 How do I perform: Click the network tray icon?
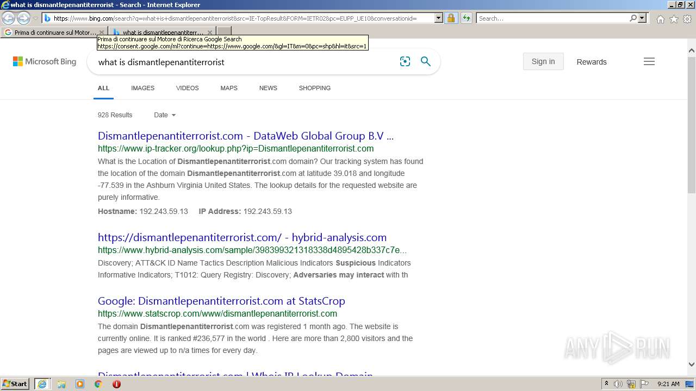point(631,384)
